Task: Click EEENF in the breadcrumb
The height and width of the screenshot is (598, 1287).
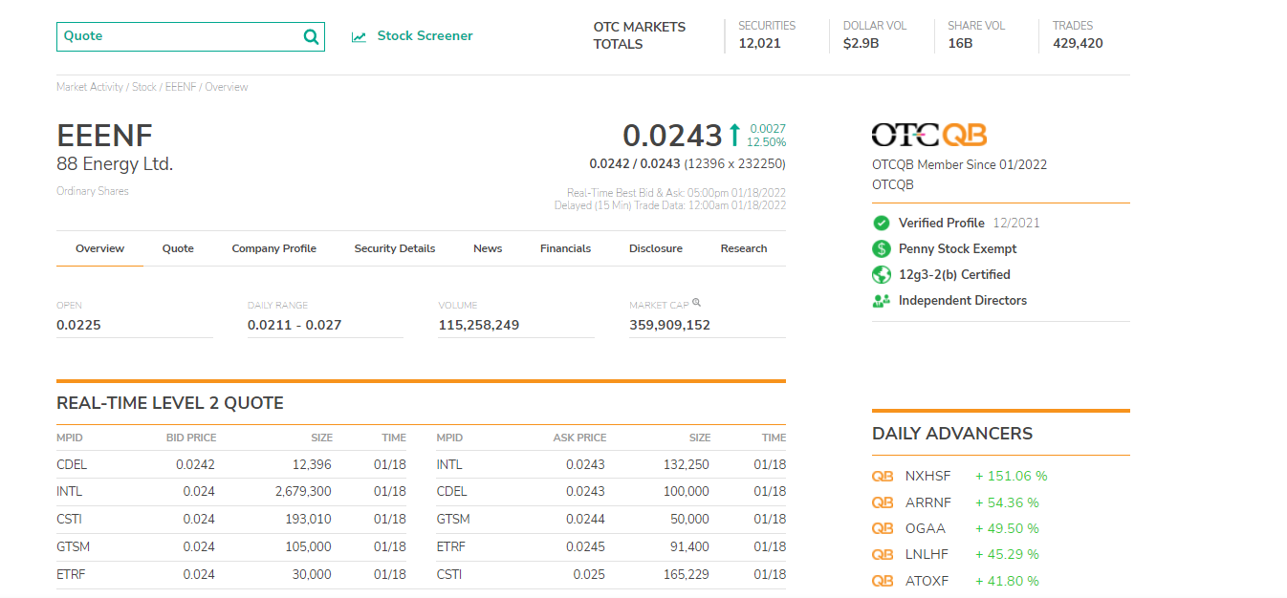Action: pyautogui.click(x=181, y=87)
